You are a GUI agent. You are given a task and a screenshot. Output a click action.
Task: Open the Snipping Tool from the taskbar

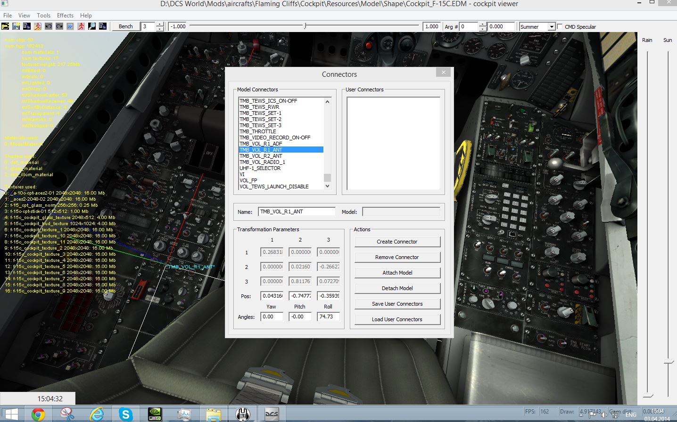pos(67,414)
